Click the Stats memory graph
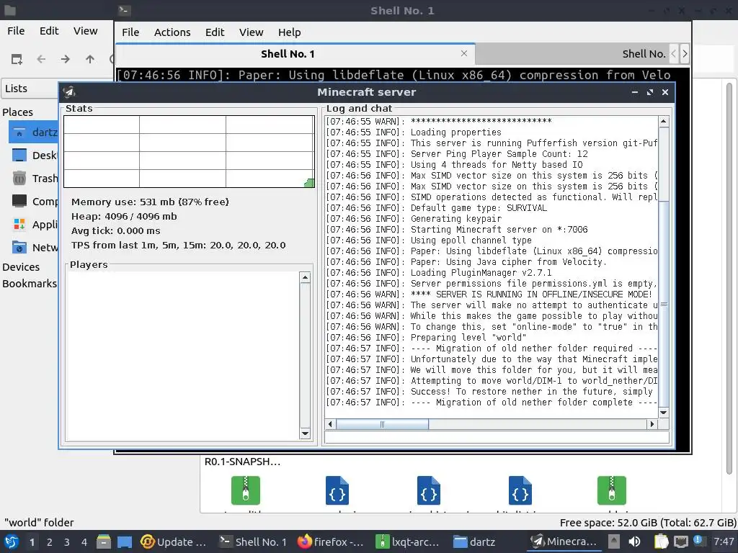The height and width of the screenshot is (553, 738). (190, 151)
